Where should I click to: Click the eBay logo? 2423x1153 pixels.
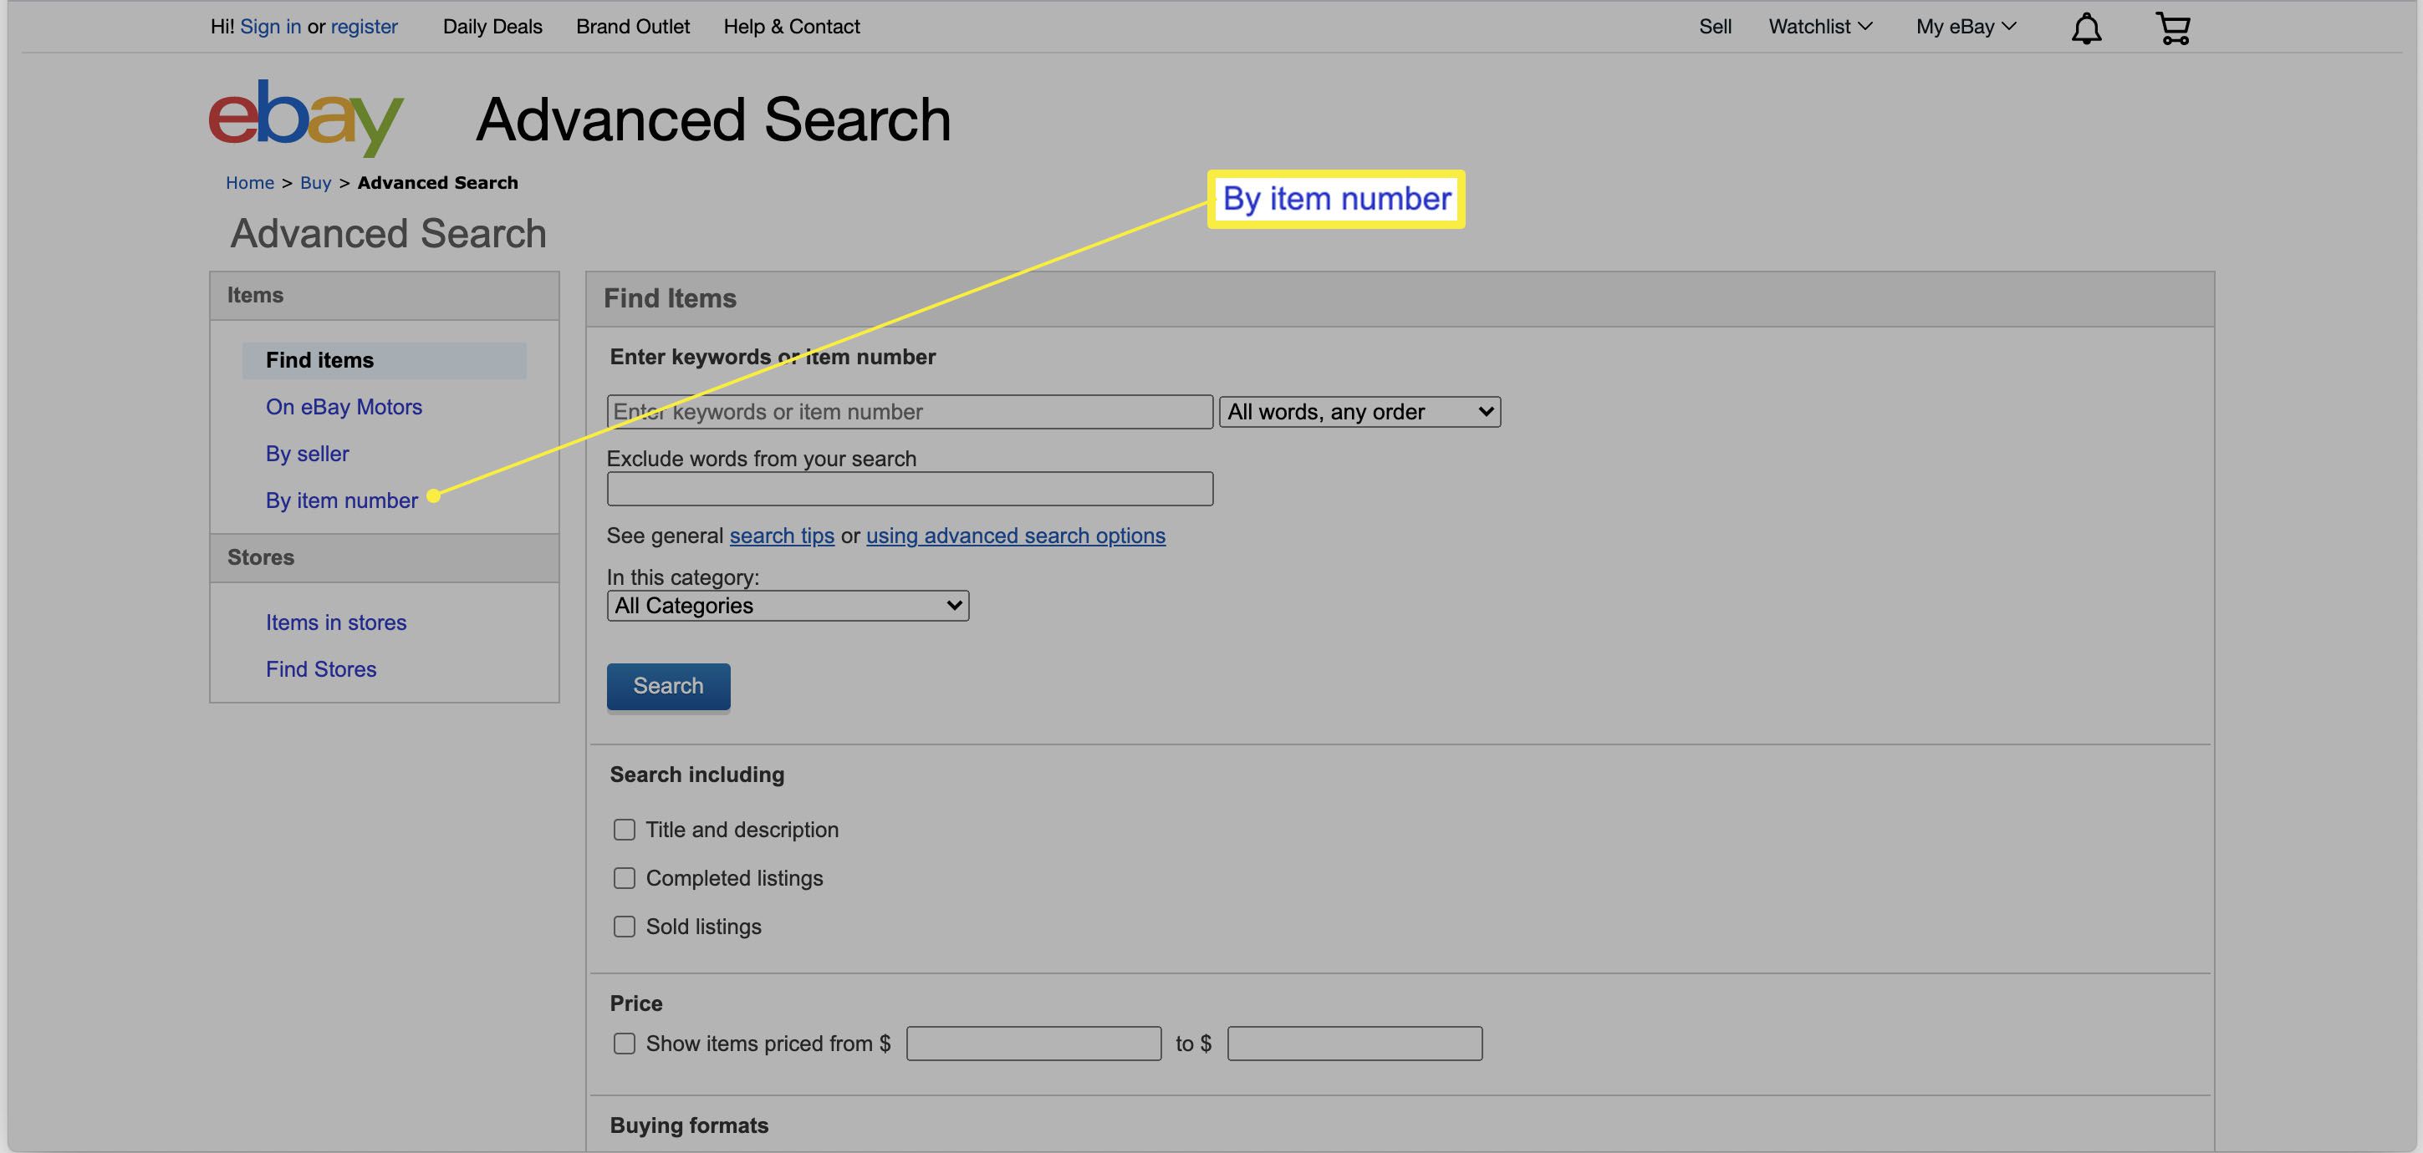point(306,118)
